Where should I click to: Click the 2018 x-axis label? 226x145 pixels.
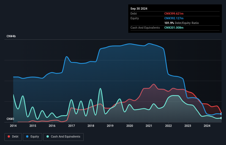(91, 126)
